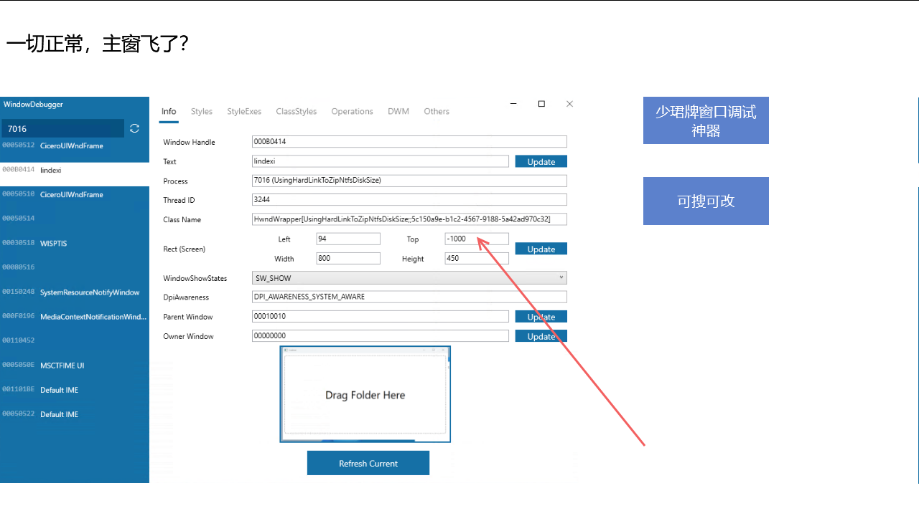The width and height of the screenshot is (919, 516).
Task: Open the StyleExes tab
Action: point(244,111)
